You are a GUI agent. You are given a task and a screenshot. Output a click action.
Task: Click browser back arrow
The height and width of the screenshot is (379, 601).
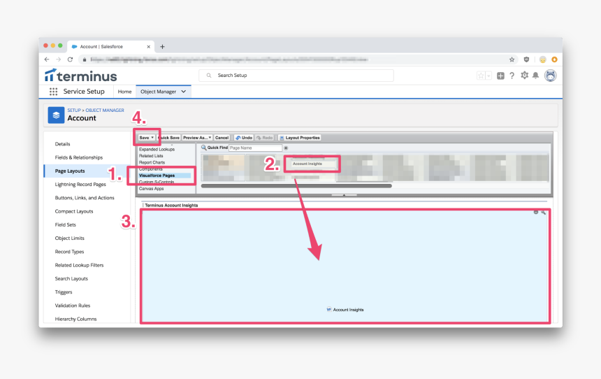(x=47, y=59)
